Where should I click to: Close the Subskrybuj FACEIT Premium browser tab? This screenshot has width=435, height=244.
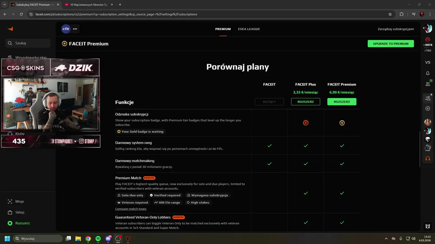point(58,5)
